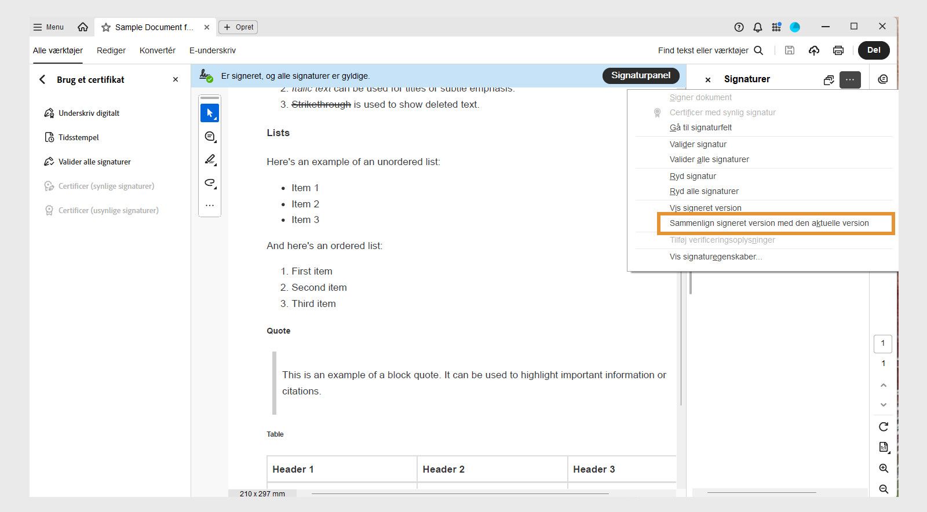
Task: Open the hamburger Menu
Action: coord(48,27)
